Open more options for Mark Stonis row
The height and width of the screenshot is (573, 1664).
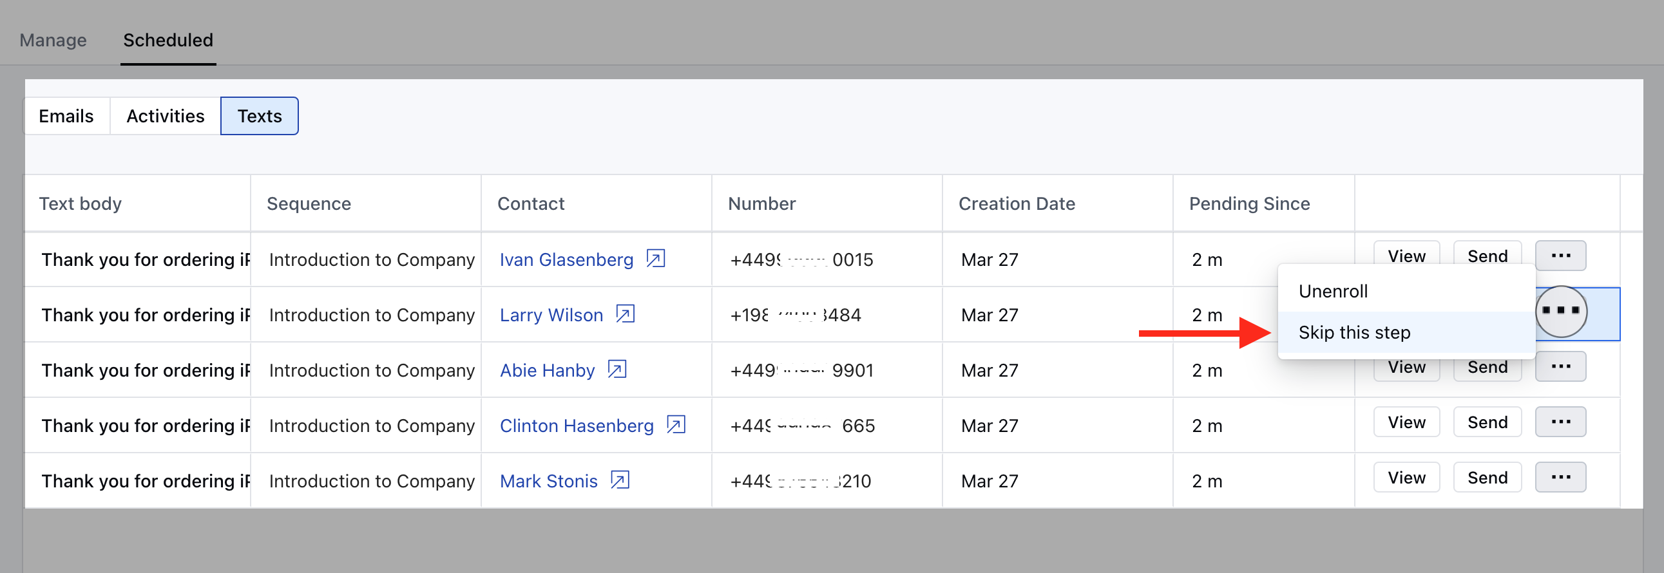pos(1561,478)
